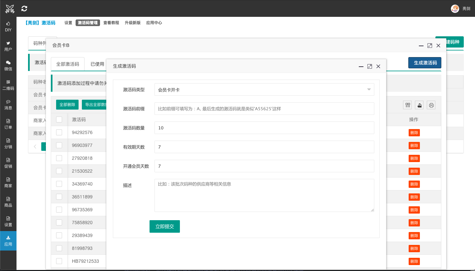Screen dimensions: 475x271
Task: Click the column filter icon in table toolbar
Action: [407, 105]
